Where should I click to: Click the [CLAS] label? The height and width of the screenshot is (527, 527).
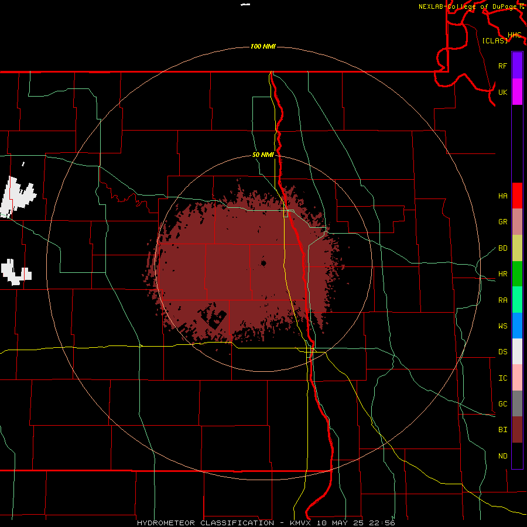coord(495,40)
